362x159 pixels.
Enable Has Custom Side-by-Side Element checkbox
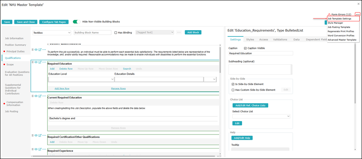pyautogui.click(x=233, y=90)
